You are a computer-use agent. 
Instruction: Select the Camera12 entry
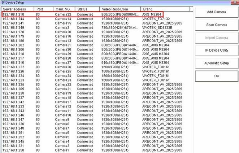click(63, 106)
